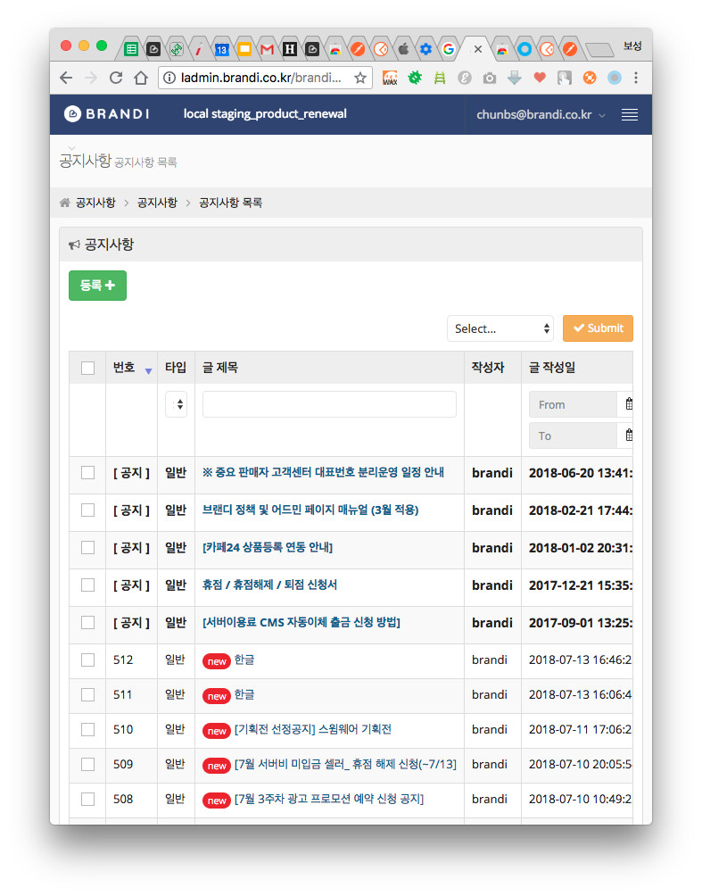The width and height of the screenshot is (702, 896).
Task: Click the home icon in breadcrumb
Action: point(65,203)
